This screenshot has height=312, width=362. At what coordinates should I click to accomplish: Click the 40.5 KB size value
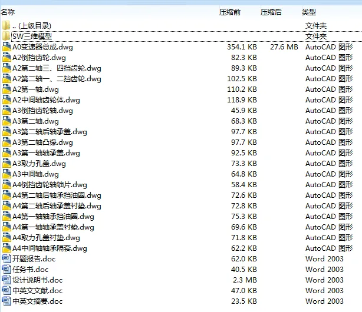pos(244,270)
